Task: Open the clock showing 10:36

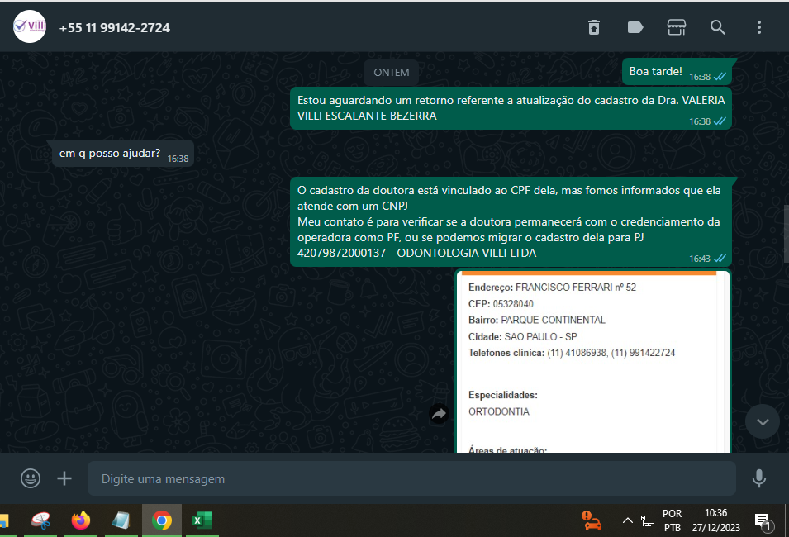Action: [x=715, y=520]
